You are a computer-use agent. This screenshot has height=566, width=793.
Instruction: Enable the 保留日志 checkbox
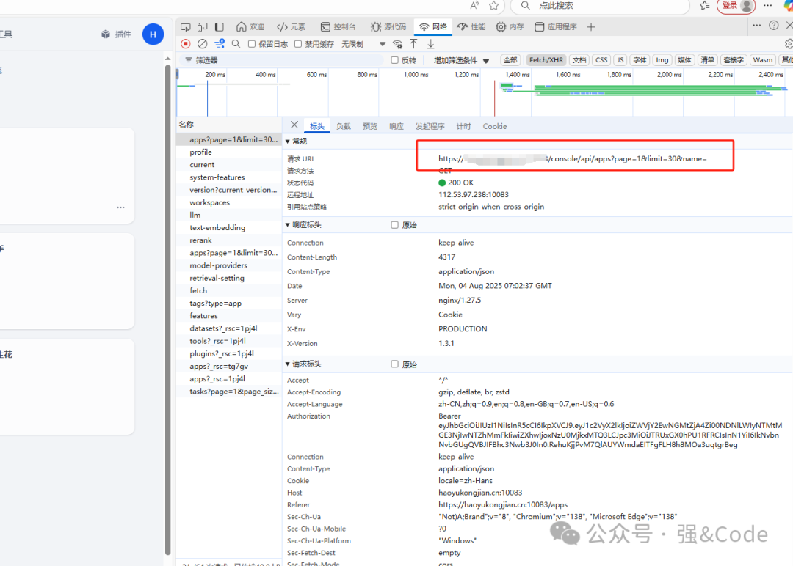pyautogui.click(x=252, y=44)
